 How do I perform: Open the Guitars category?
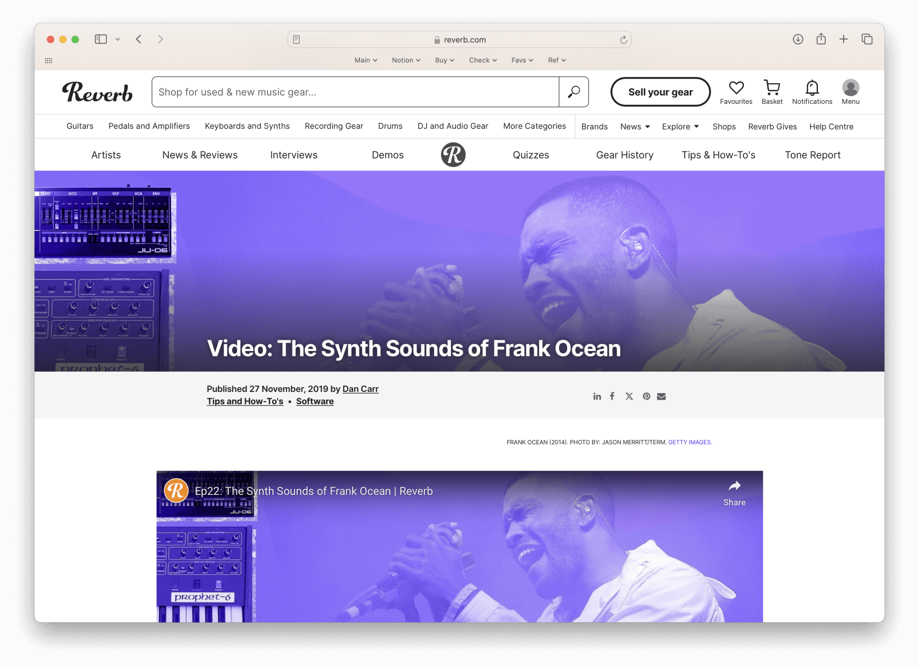[80, 126]
